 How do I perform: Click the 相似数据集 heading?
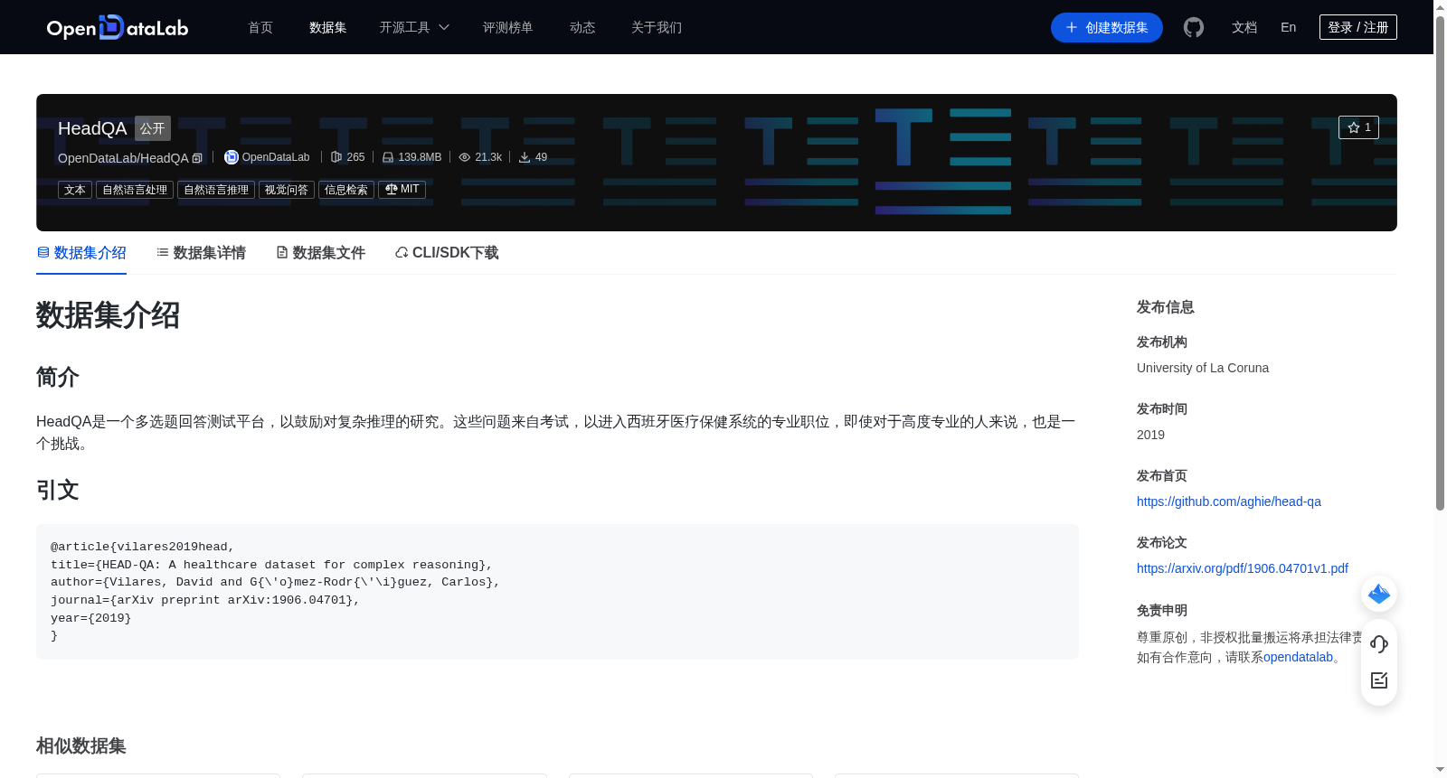coord(81,745)
